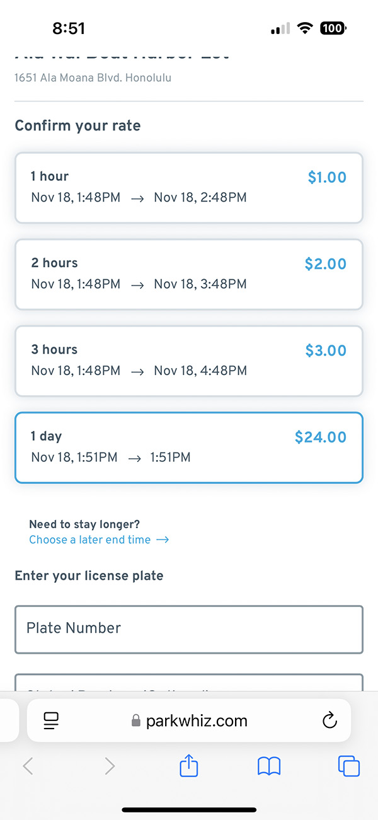Tap the cellular signal bars
This screenshot has width=378, height=820.
(280, 29)
